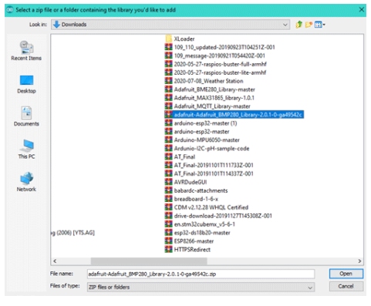Image resolution: width=371 pixels, height=306 pixels.
Task: Click the horizontal scrollbar thumb
Action: [149, 261]
